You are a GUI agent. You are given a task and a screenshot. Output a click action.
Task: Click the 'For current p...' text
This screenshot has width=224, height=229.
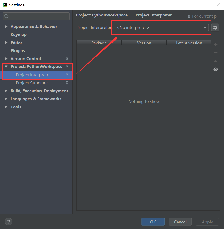(206, 16)
